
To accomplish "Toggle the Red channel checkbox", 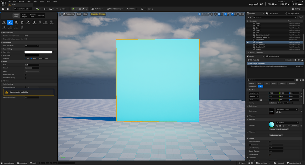I will click(26, 58).
